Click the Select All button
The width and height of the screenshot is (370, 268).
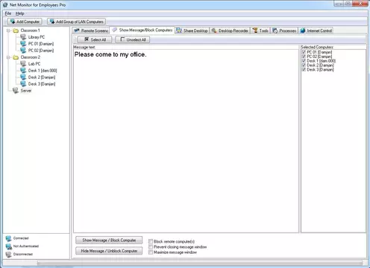point(95,39)
